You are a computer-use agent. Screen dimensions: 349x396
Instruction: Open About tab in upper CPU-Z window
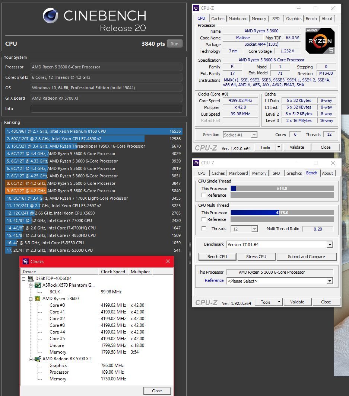pos(327,19)
